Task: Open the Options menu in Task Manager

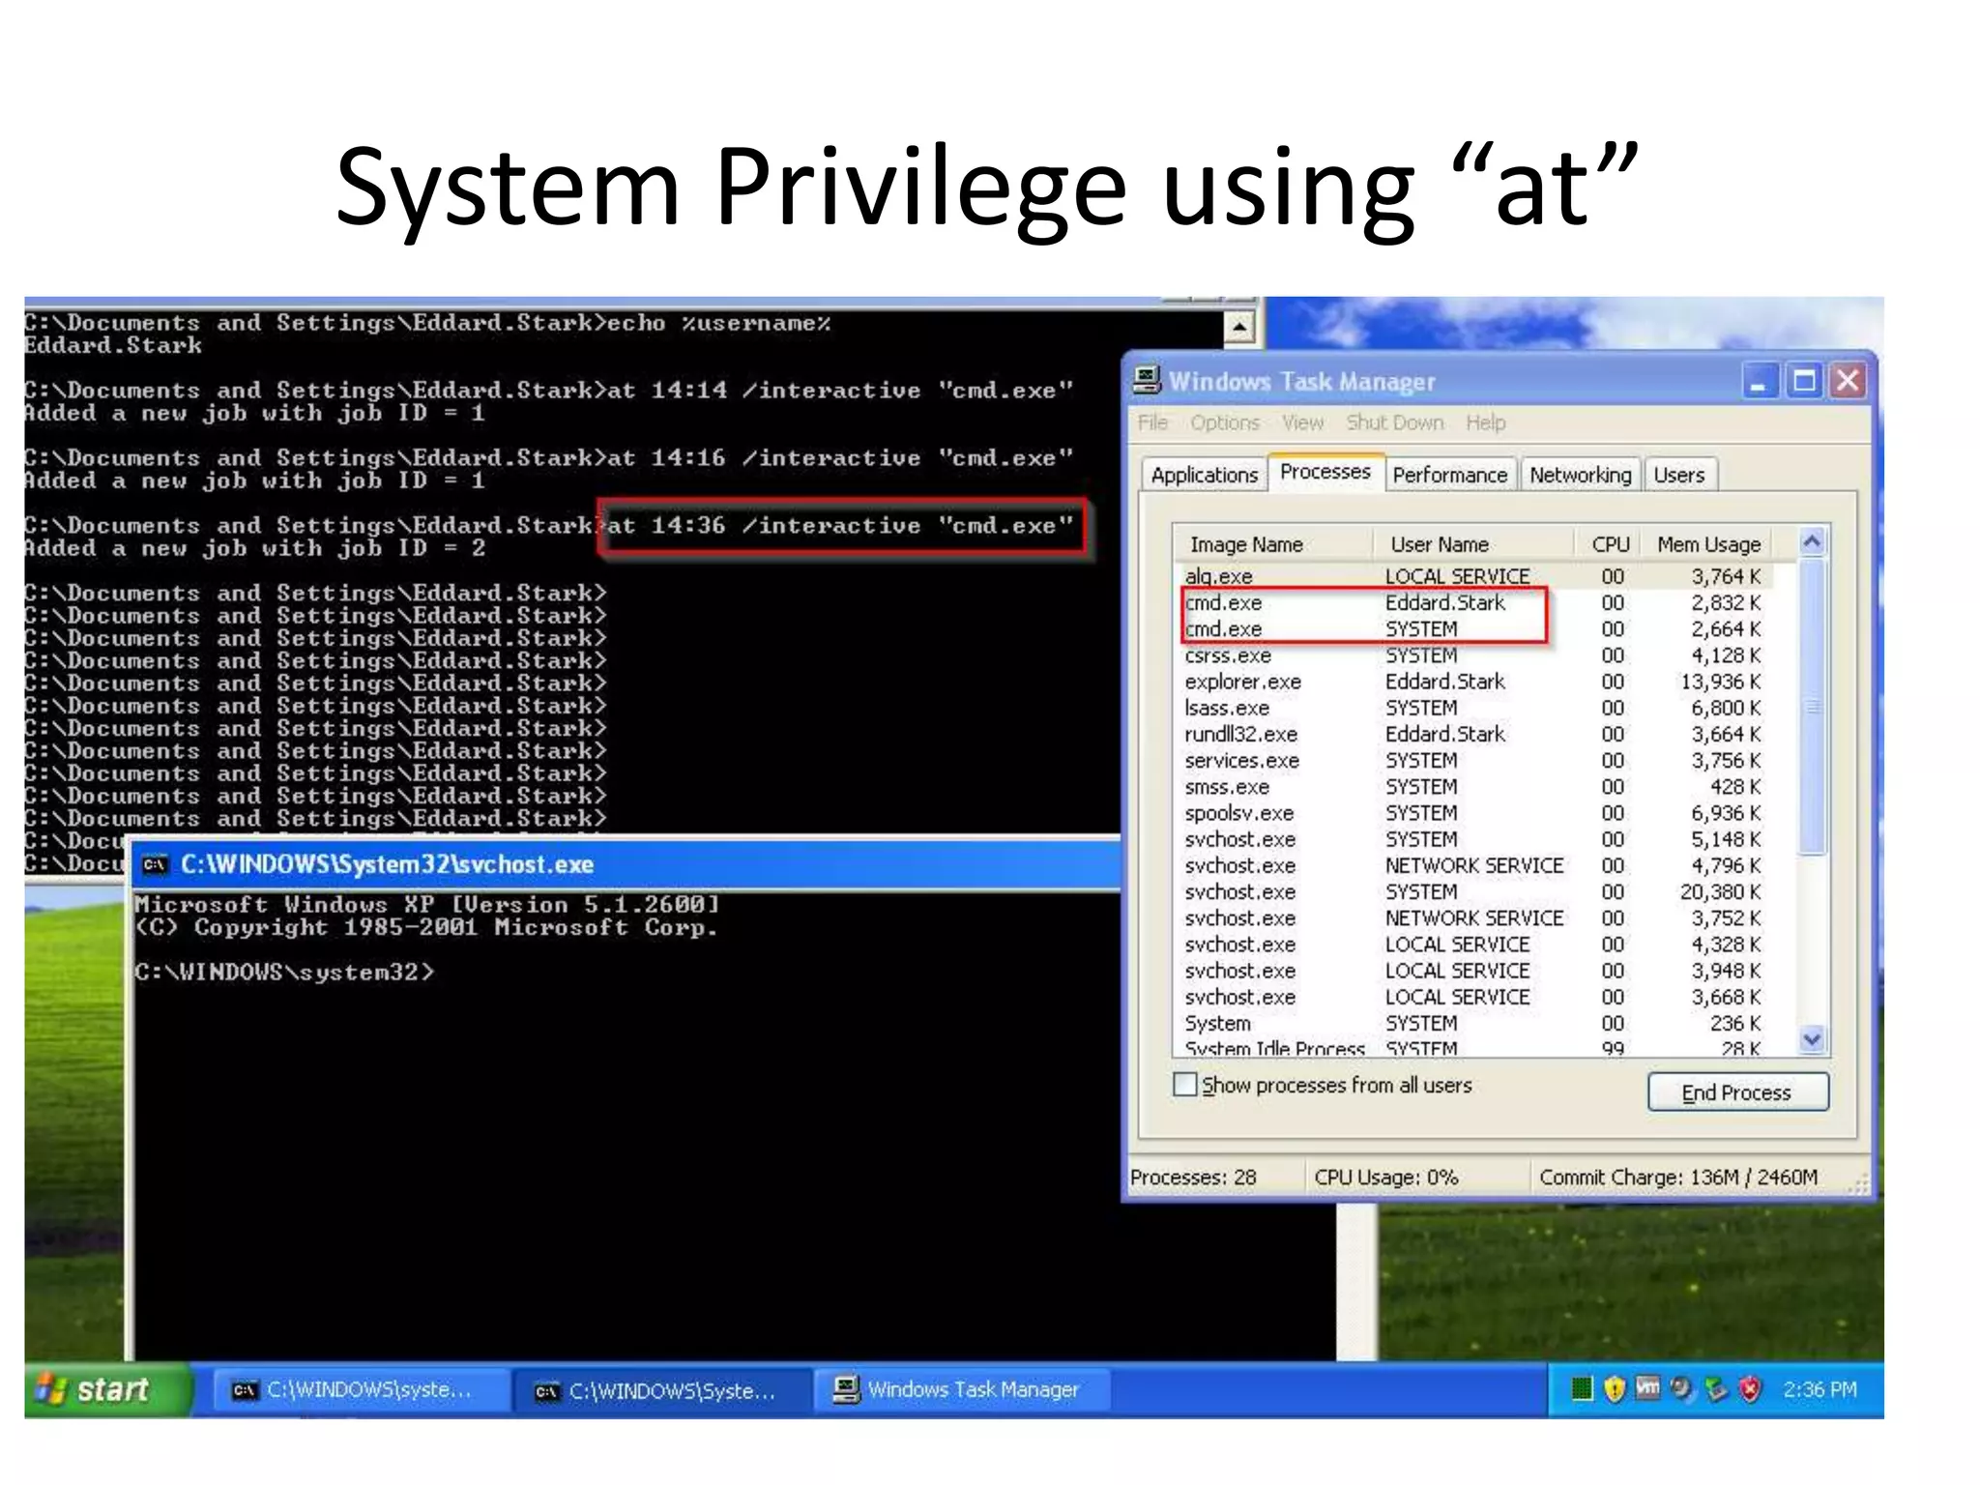Action: pyautogui.click(x=1225, y=422)
